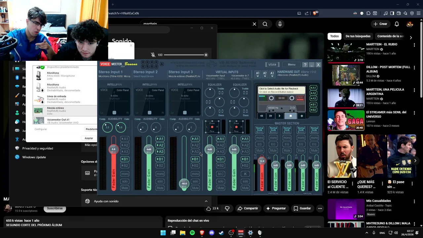Play the cassette recorder in Voicemeeter
This screenshot has height=238, width=423.
[280, 116]
